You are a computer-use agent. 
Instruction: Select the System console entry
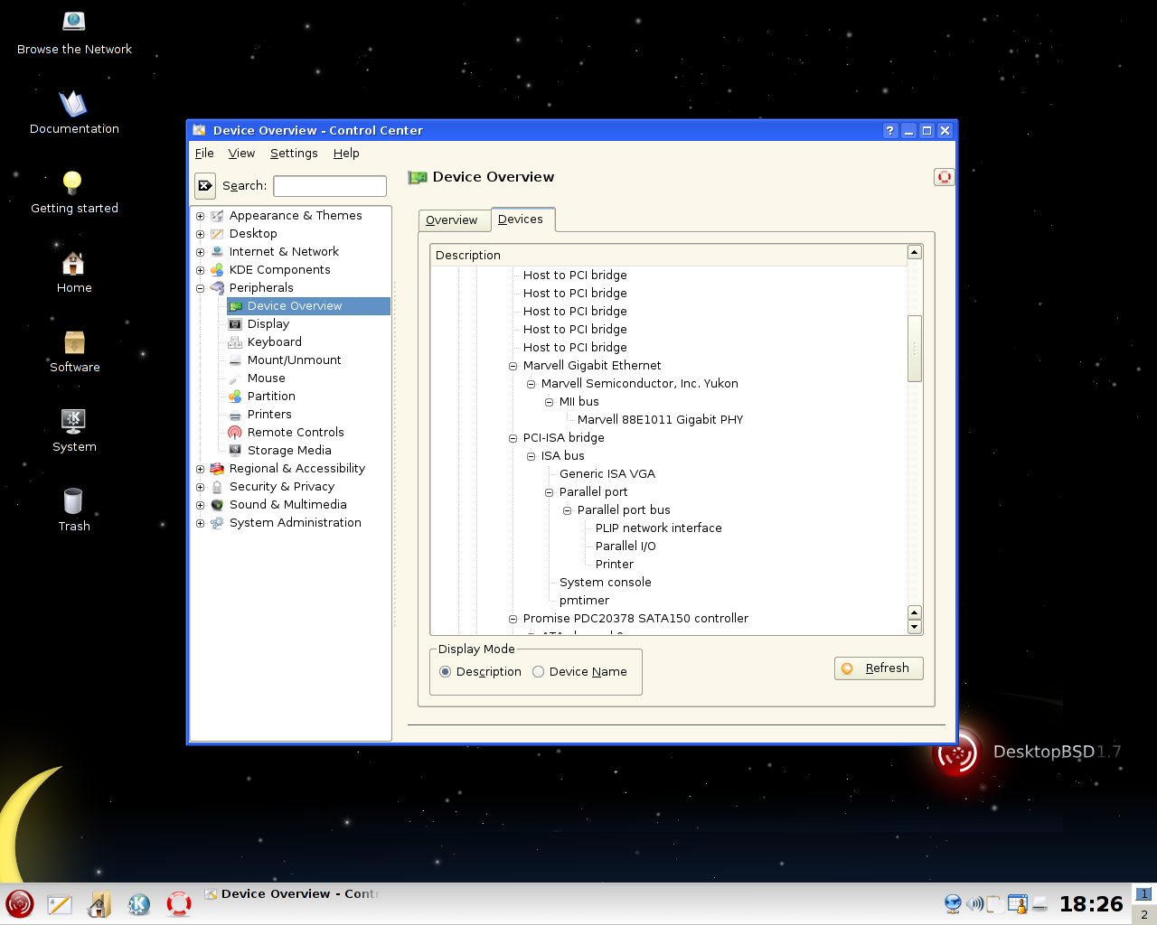point(605,583)
